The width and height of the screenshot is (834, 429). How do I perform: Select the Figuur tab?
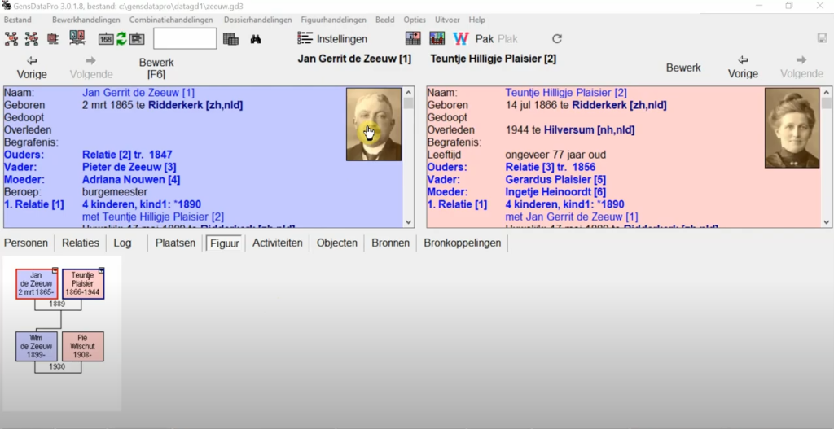coord(225,243)
